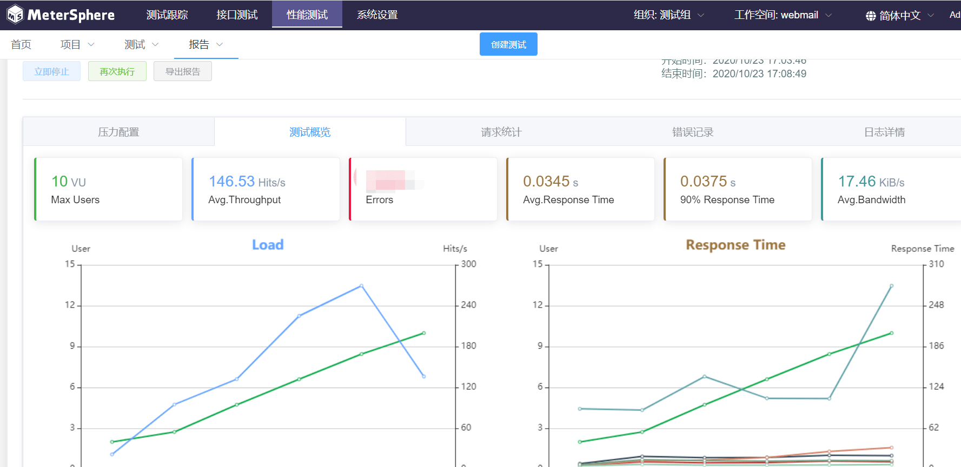Open the 报告 submenu
The image size is (961, 467).
(206, 44)
